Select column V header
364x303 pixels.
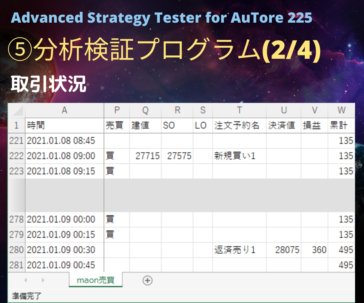click(x=314, y=111)
